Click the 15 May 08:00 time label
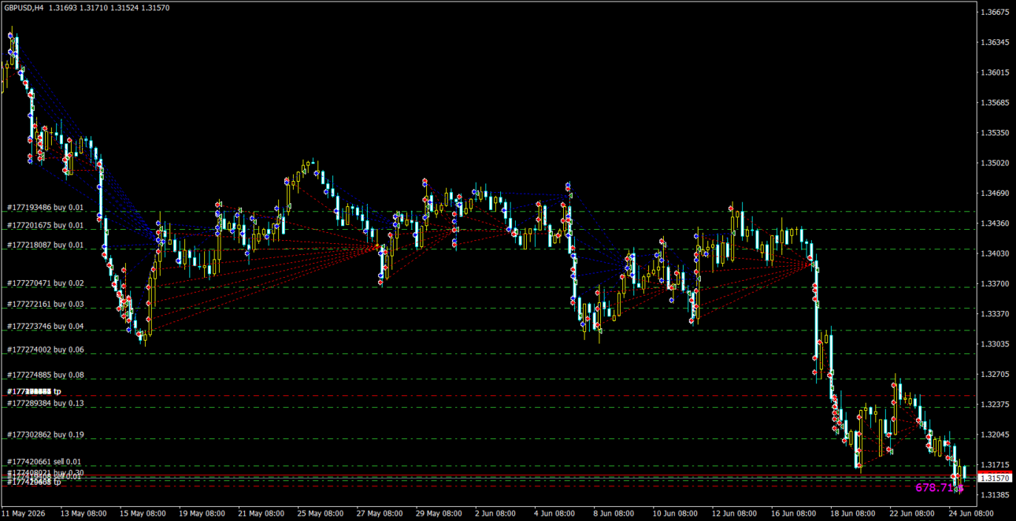 coord(143,513)
